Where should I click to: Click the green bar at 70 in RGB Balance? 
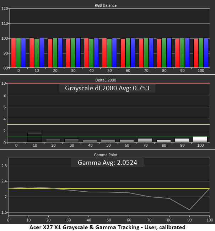pos(146,53)
